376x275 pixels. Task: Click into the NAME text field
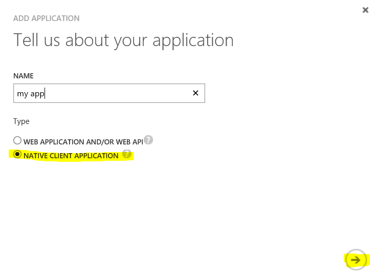point(109,93)
